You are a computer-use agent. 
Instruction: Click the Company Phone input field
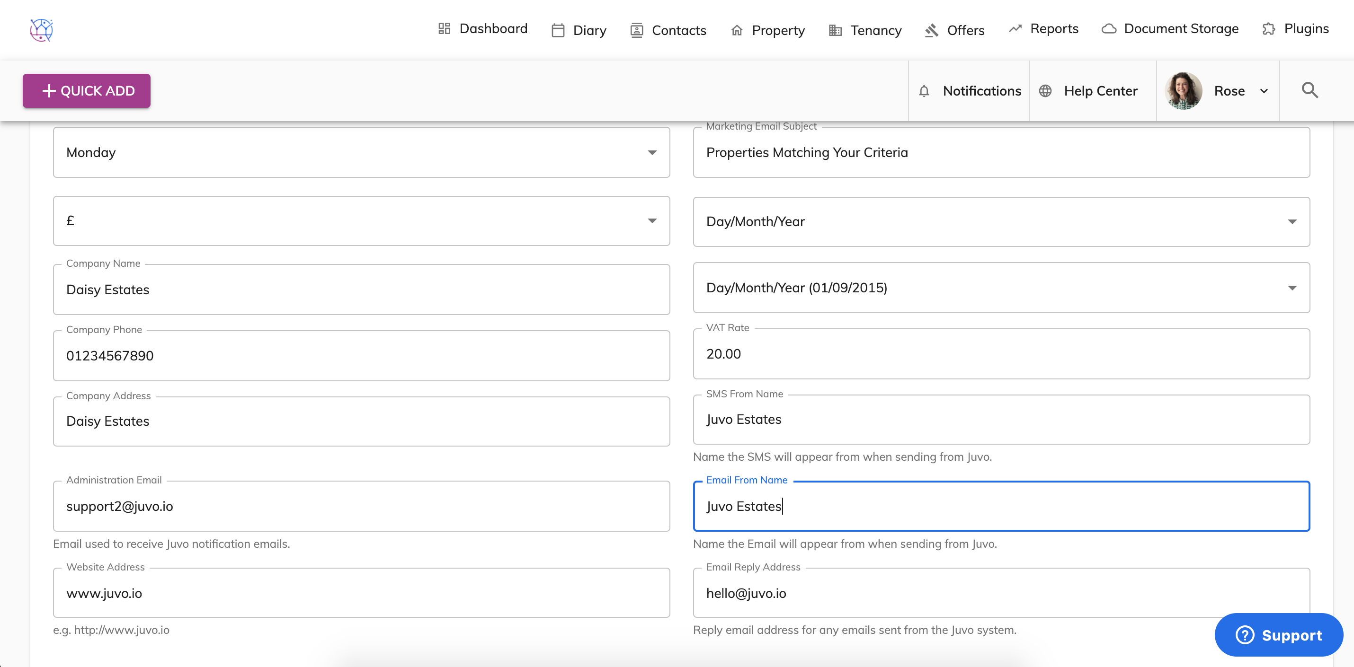361,356
